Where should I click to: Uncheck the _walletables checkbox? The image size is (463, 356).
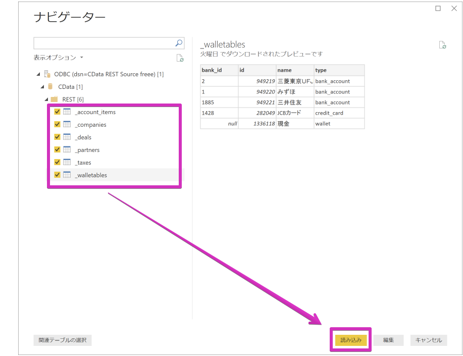click(57, 175)
